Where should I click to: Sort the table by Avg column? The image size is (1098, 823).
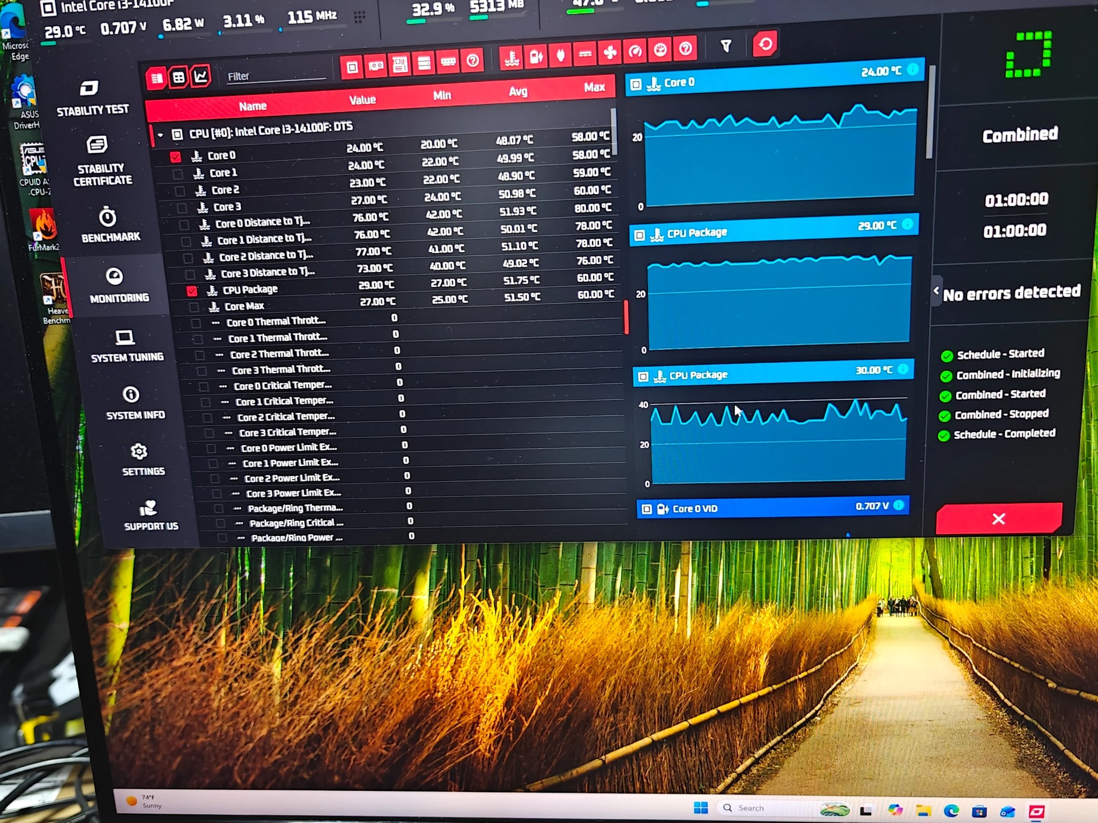(518, 92)
